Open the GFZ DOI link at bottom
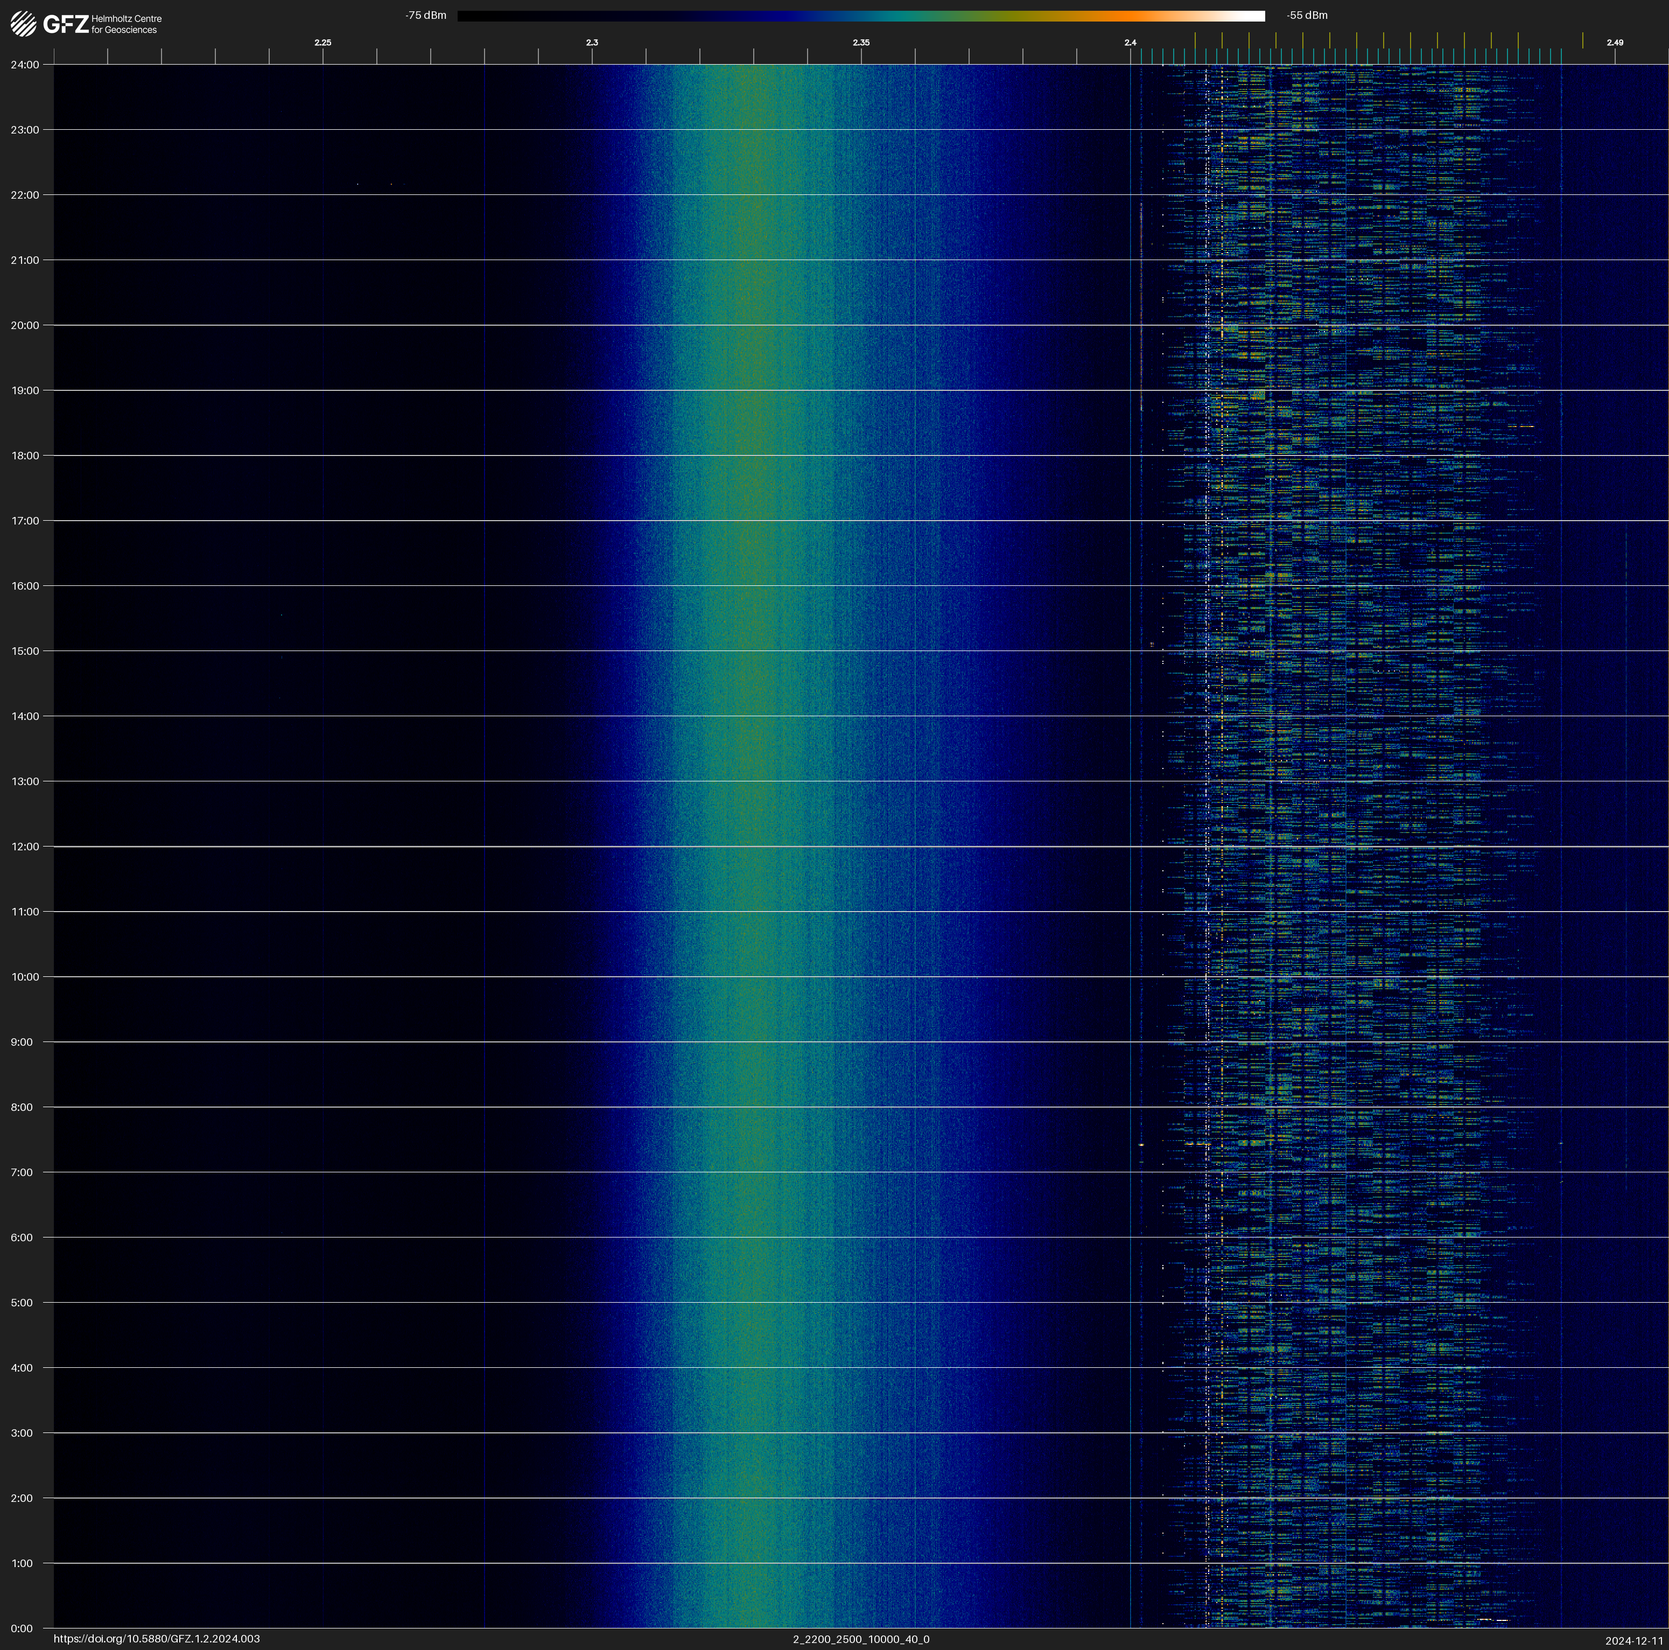This screenshot has height=1650, width=1669. [x=156, y=1639]
